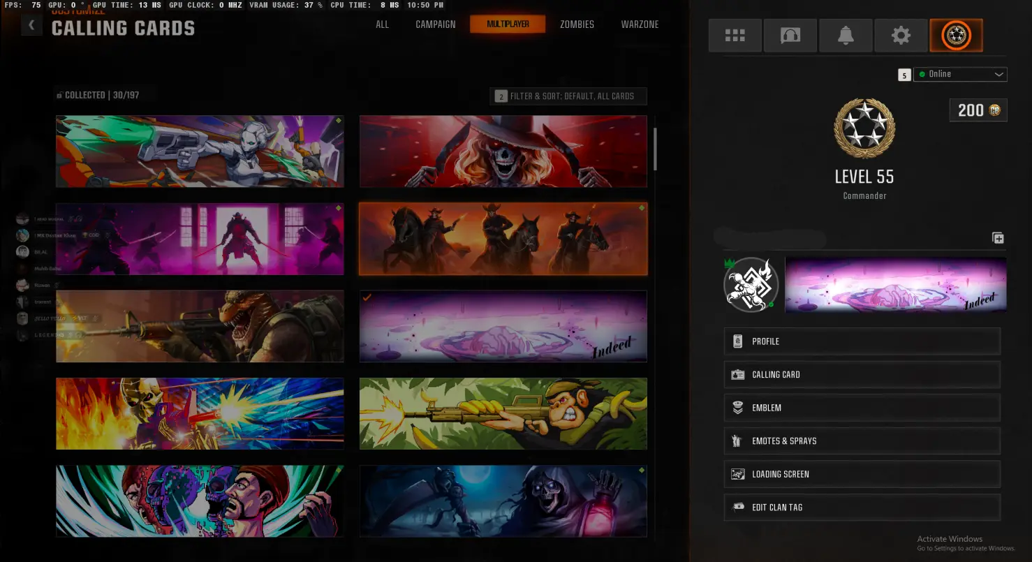Open the Profile button
Image resolution: width=1032 pixels, height=562 pixels.
tap(862, 341)
